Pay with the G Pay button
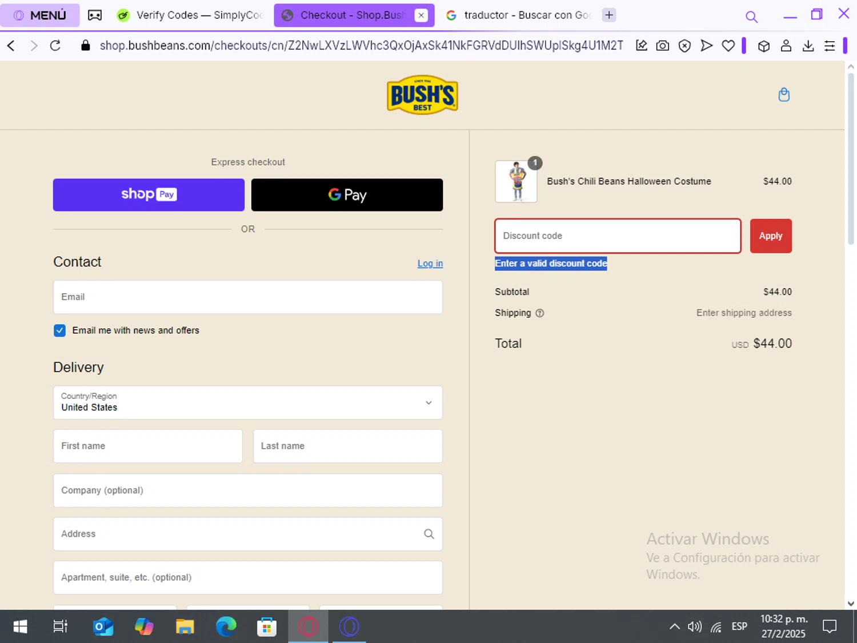857x643 pixels. click(x=347, y=195)
